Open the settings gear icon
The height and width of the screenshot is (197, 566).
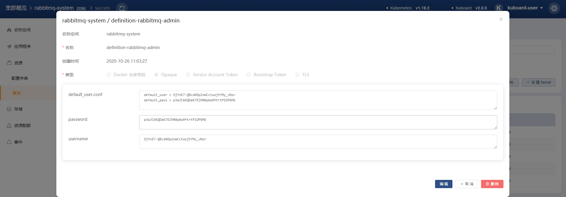coord(554,8)
